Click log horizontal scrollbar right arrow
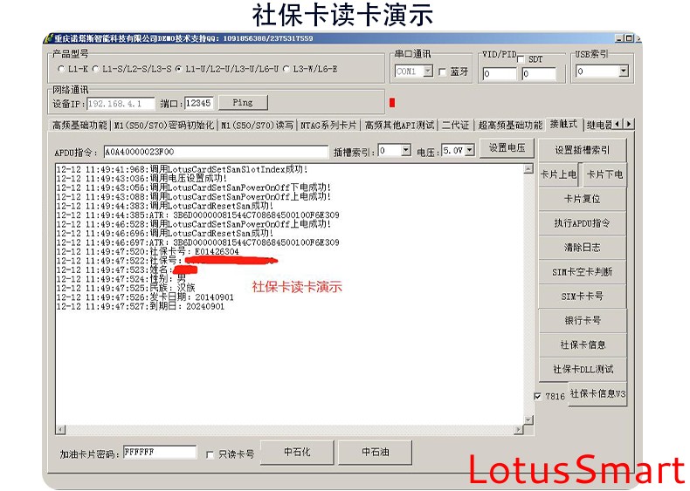This screenshot has height=491, width=690. click(x=519, y=429)
